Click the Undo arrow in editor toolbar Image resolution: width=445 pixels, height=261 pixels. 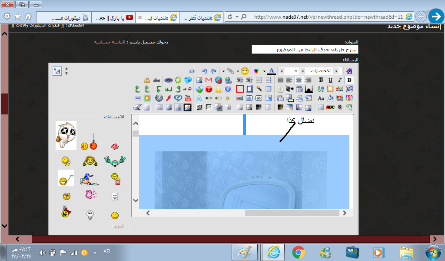pos(205,71)
